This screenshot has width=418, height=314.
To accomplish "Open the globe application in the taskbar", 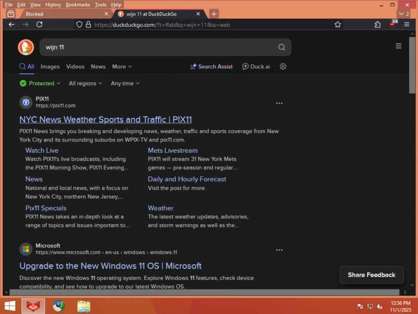I will [x=58, y=306].
